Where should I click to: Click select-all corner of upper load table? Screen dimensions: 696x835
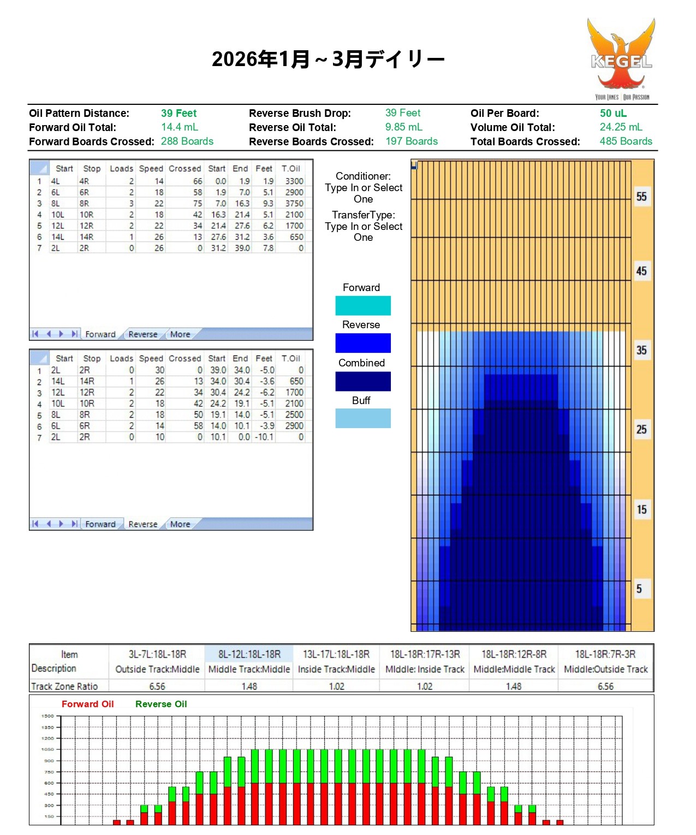39,168
